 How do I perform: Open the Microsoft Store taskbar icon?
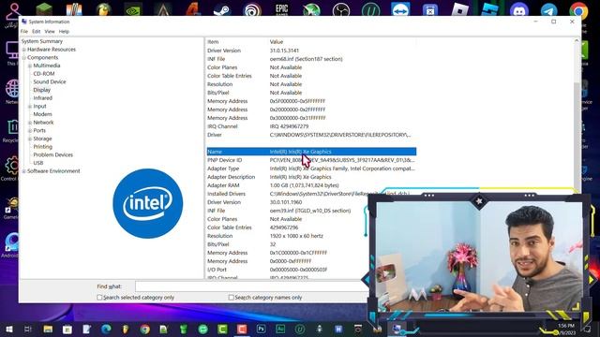coord(67,329)
